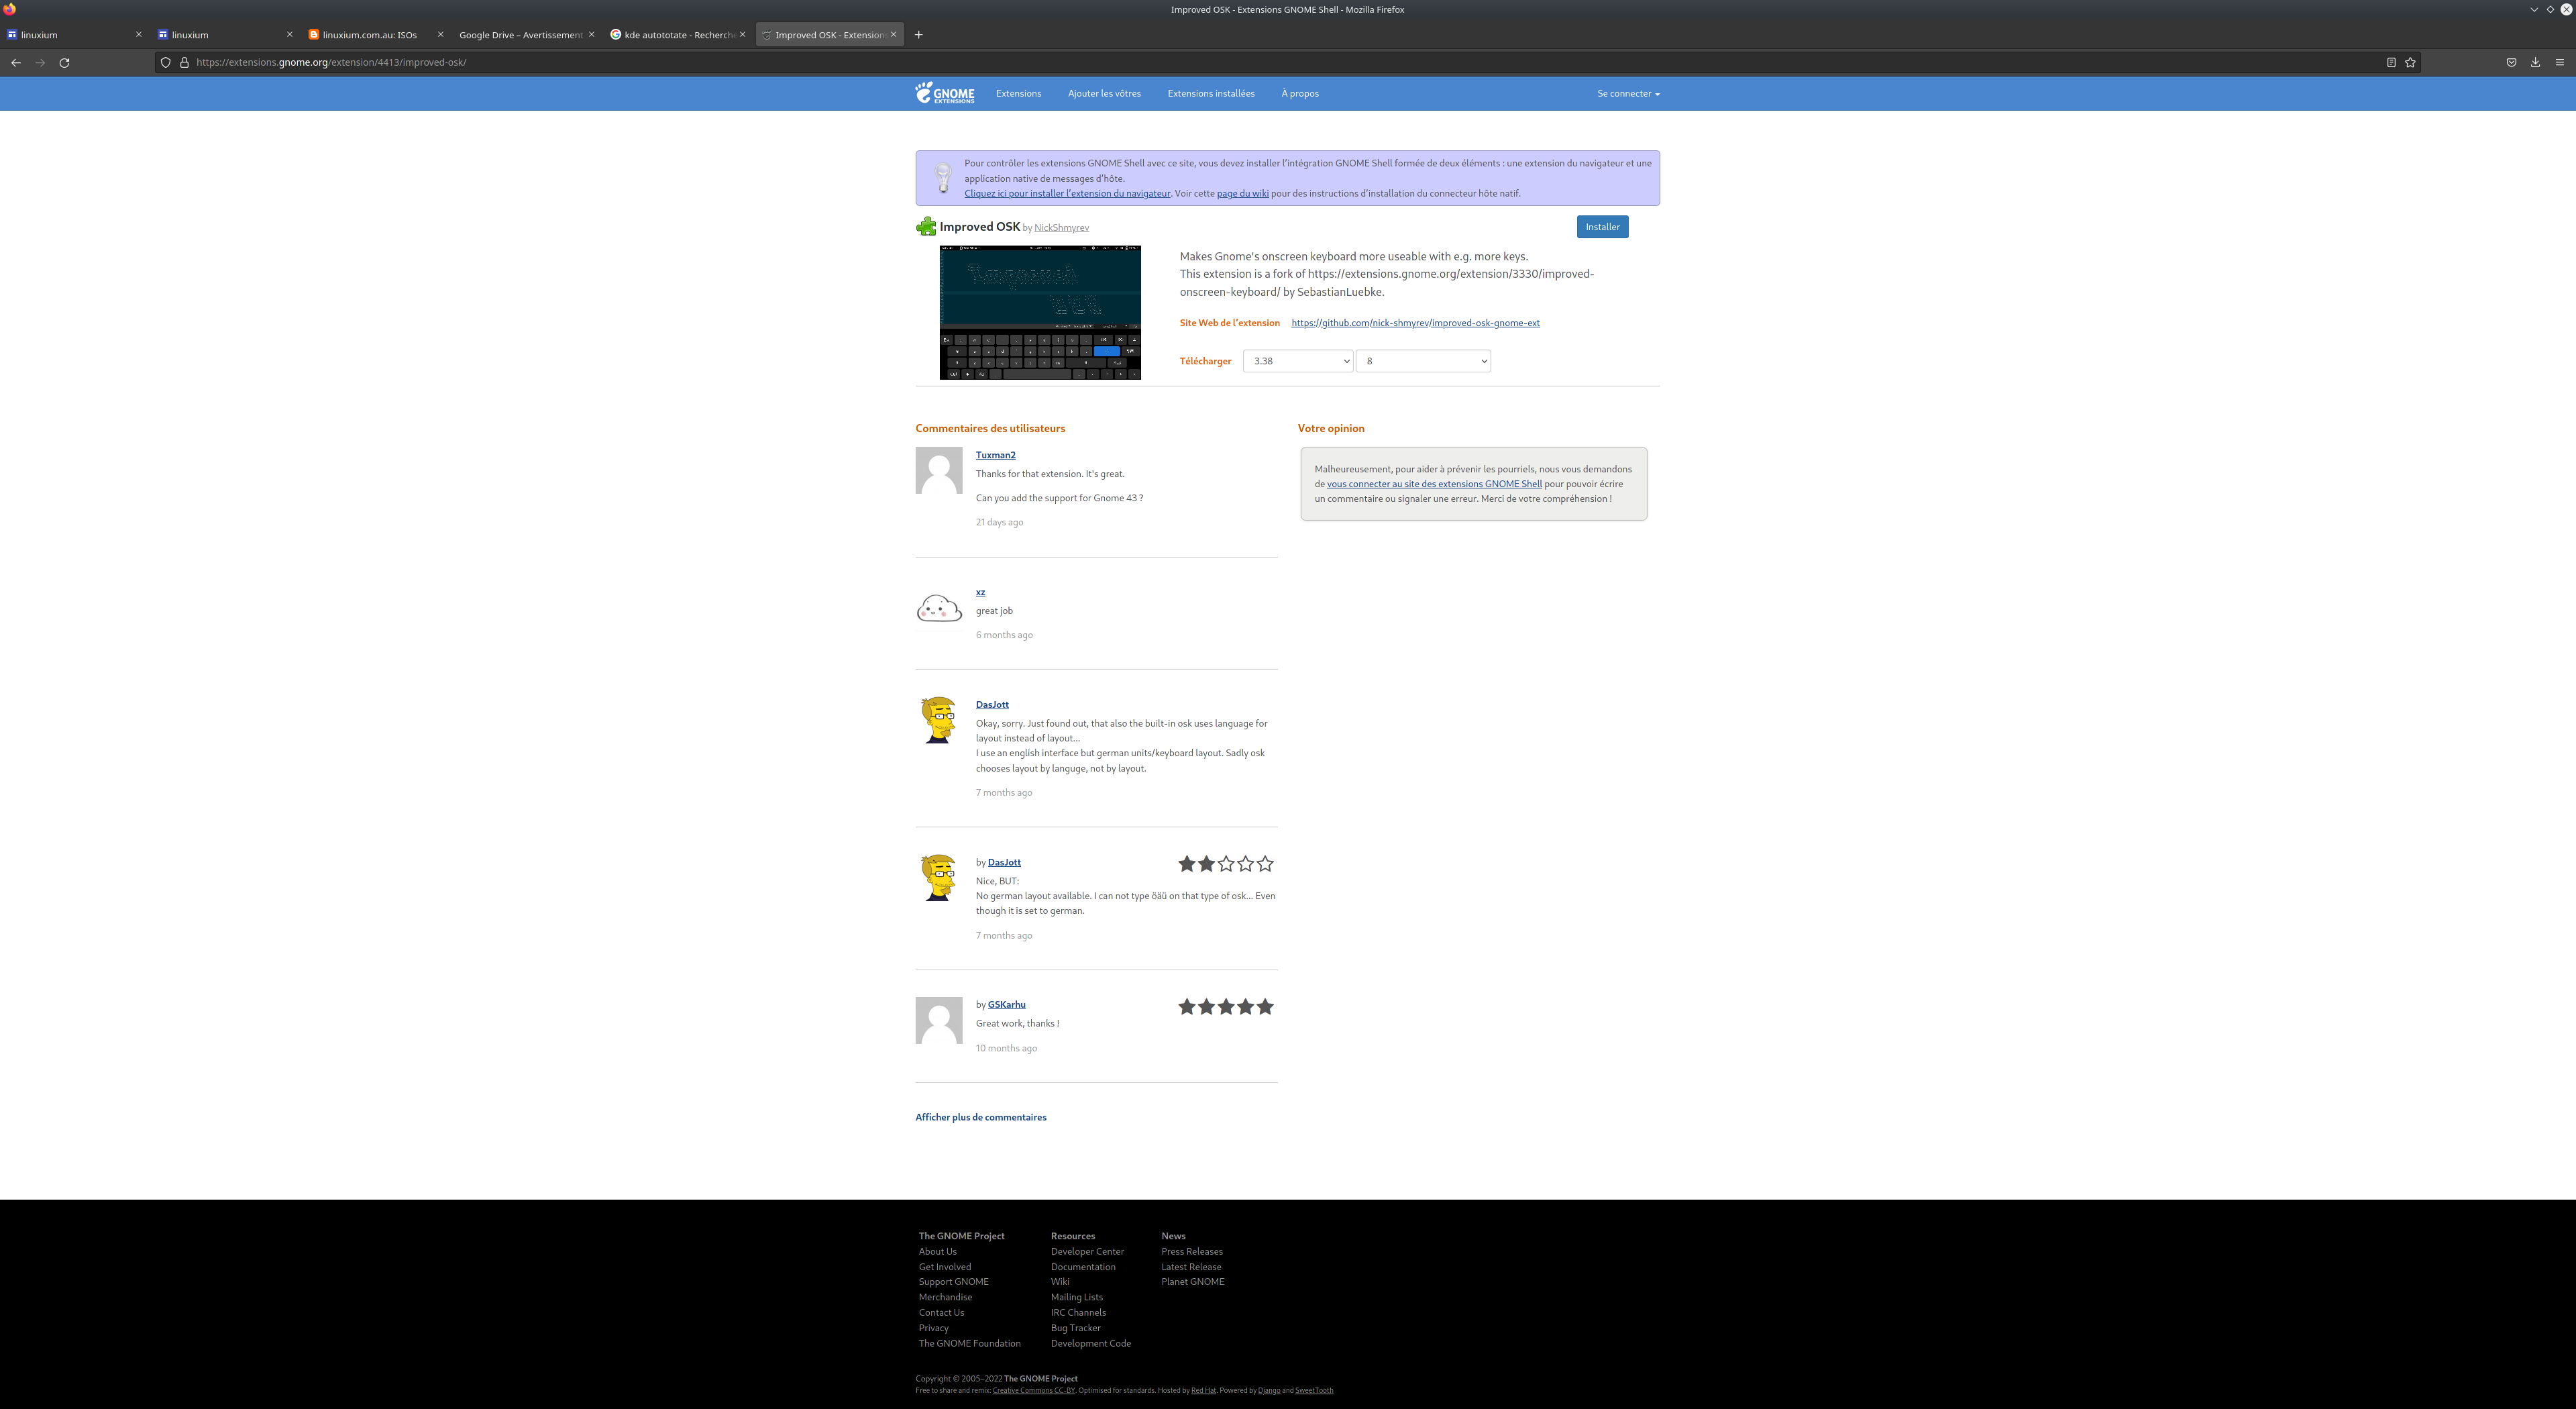Open the Pocket save icon
Viewport: 2576px width, 1409px height.
click(x=2511, y=62)
